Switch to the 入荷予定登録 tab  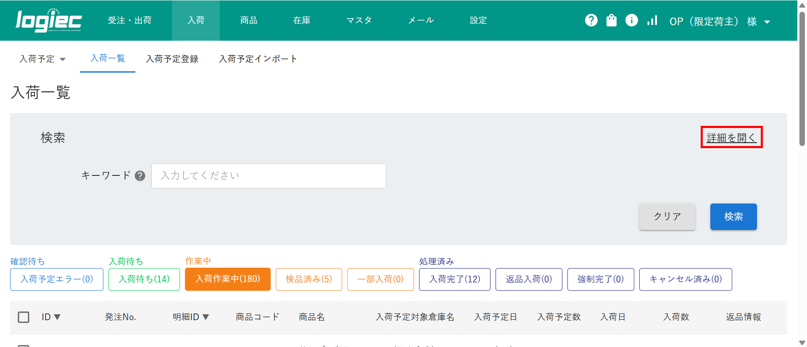click(172, 59)
